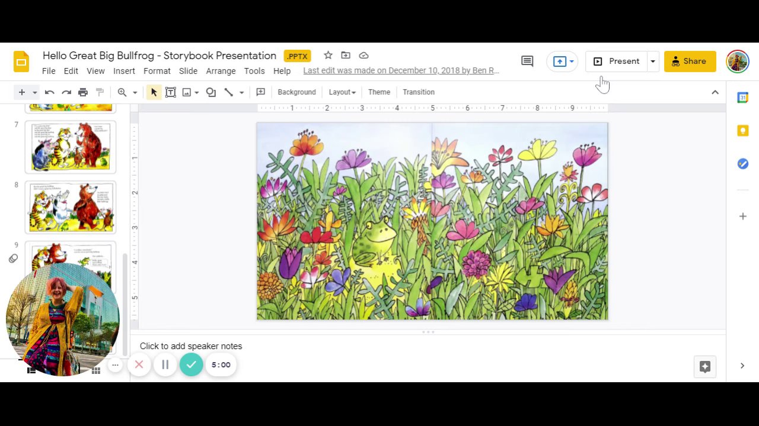
Task: Click the webcam recording bubble
Action: pos(63,319)
